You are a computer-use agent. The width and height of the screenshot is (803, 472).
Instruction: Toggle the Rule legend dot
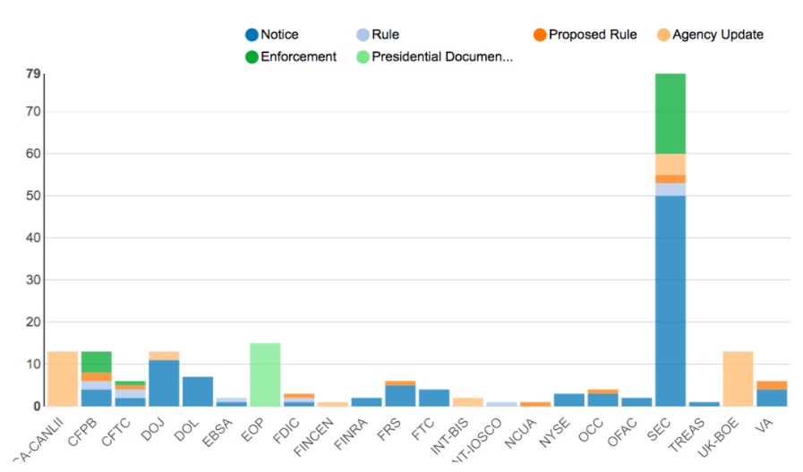[363, 35]
